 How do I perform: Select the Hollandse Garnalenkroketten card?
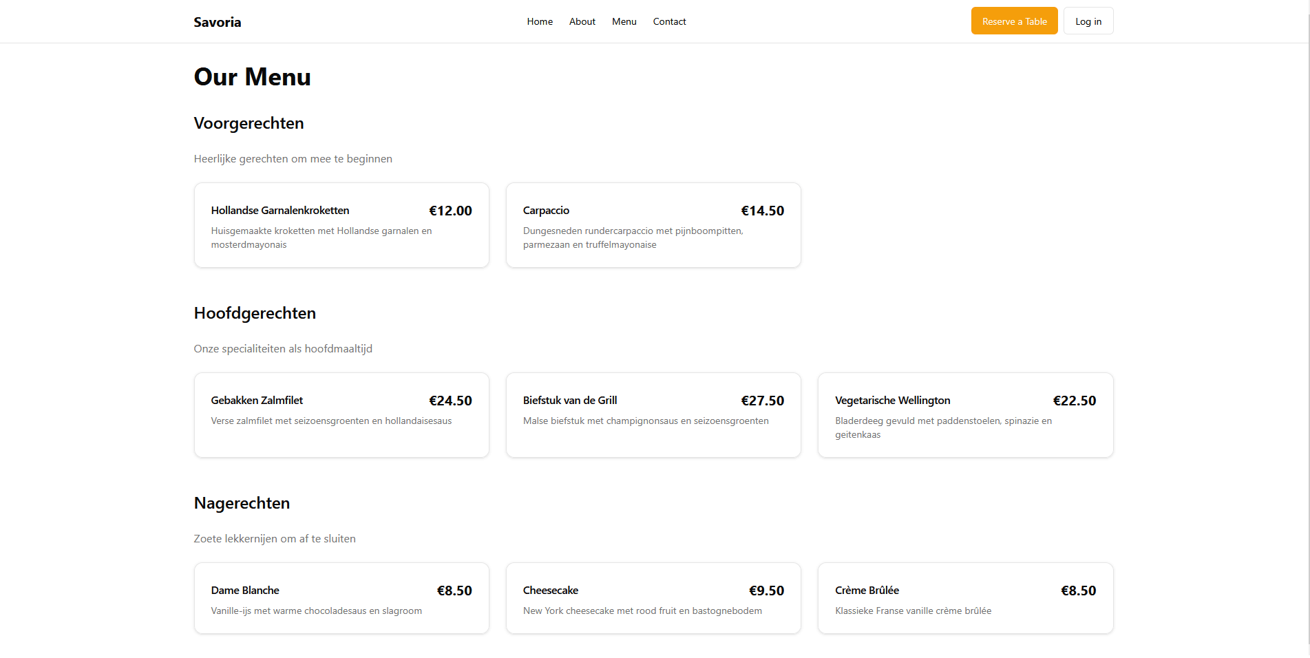341,225
